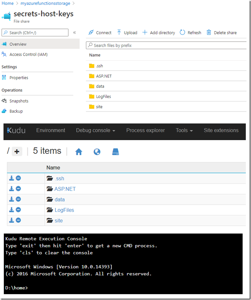Viewport: 251px width, 300px height.
Task: Open the myazurefunctionsstorage breadcrumb link
Action: pos(45,3)
